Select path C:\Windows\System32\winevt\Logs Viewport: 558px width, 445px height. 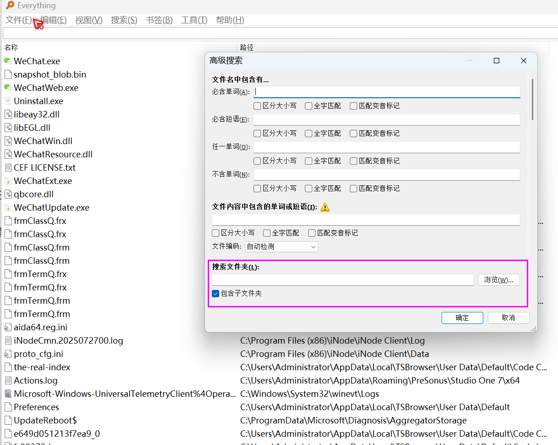pos(309,394)
